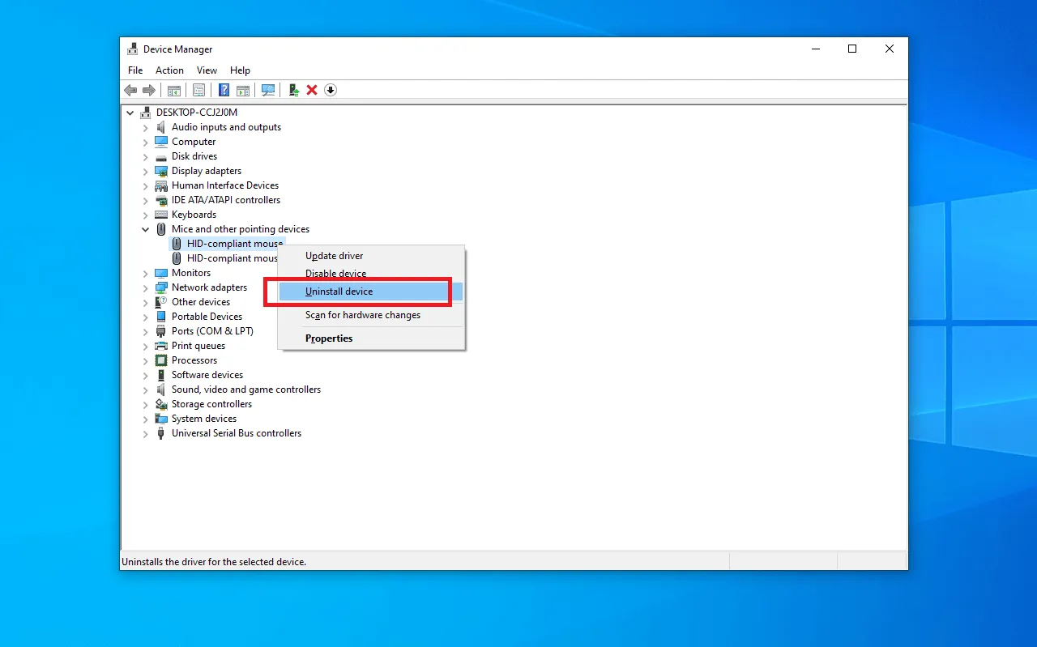Screen dimensions: 1037x647
Task: Select the Print queues label
Action: tap(198, 346)
